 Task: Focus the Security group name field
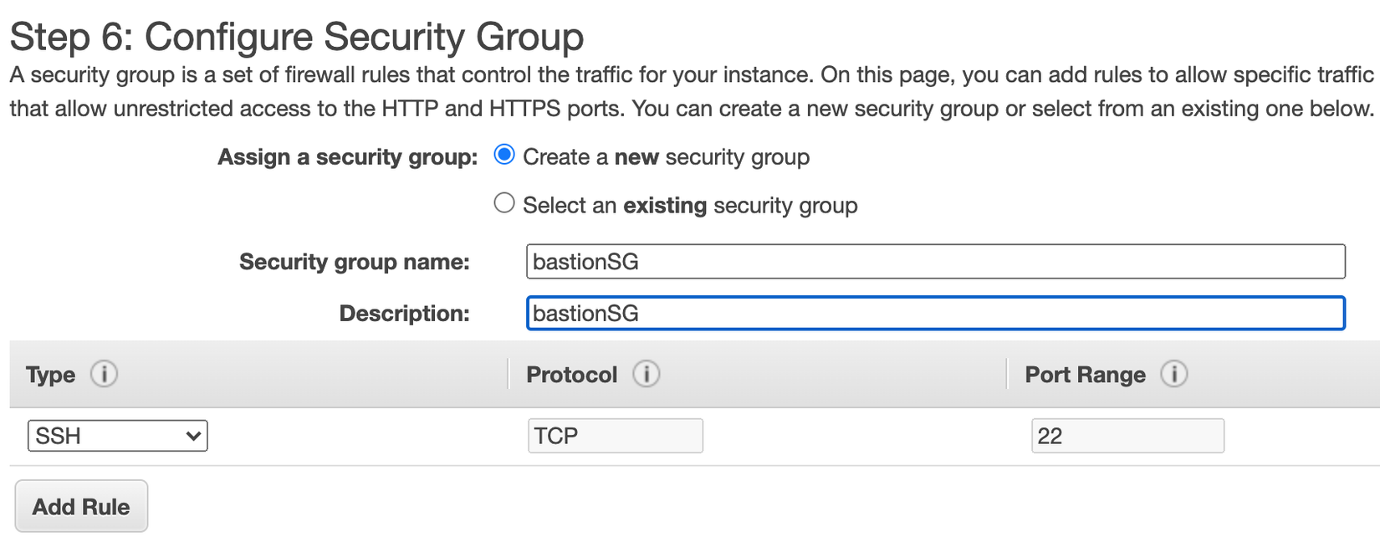[x=935, y=262]
